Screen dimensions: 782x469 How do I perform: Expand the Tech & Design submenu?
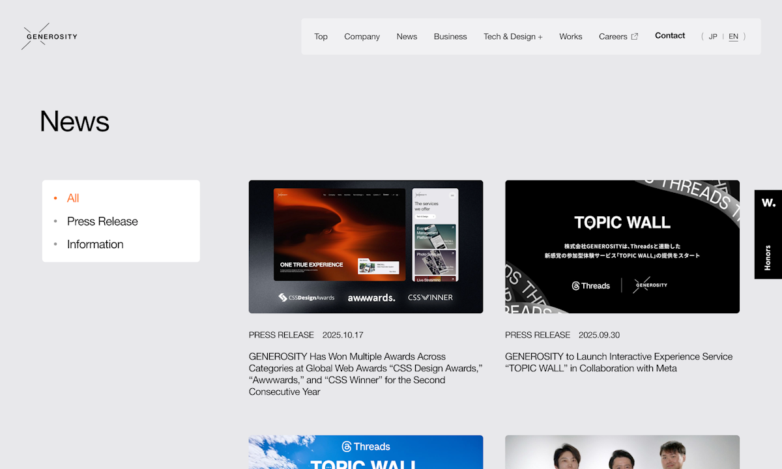pyautogui.click(x=513, y=36)
